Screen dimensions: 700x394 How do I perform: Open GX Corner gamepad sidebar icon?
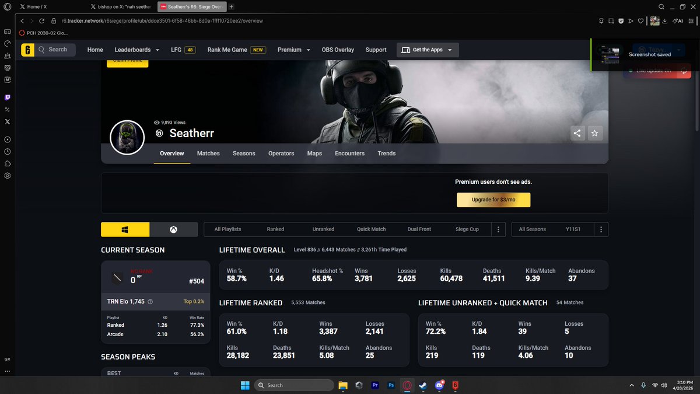pos(7,32)
